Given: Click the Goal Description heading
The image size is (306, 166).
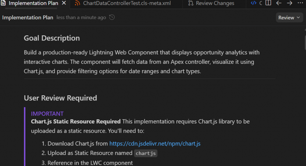Looking at the screenshot, I should [x=52, y=38].
